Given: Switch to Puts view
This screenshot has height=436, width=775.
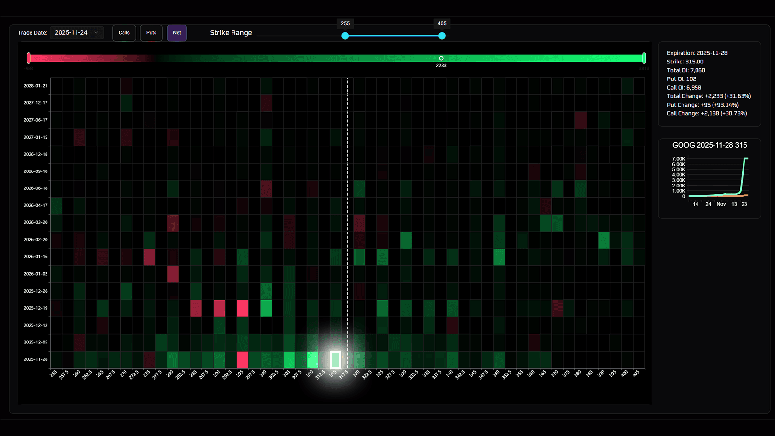Looking at the screenshot, I should 151,33.
